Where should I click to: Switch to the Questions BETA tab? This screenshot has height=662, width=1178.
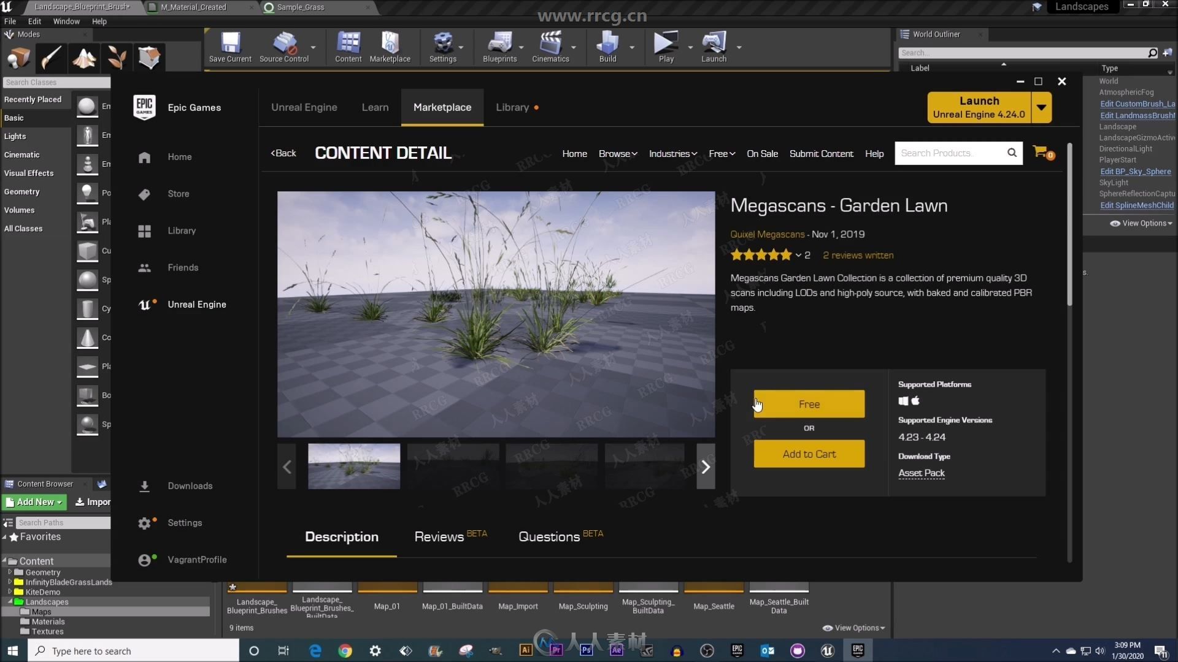[550, 536]
